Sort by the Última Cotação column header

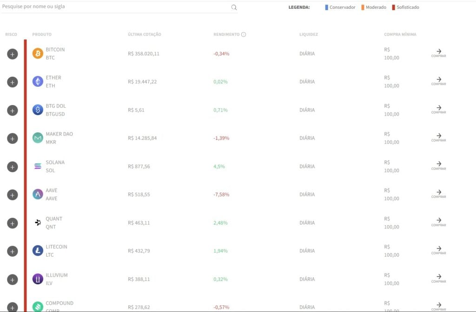(145, 34)
